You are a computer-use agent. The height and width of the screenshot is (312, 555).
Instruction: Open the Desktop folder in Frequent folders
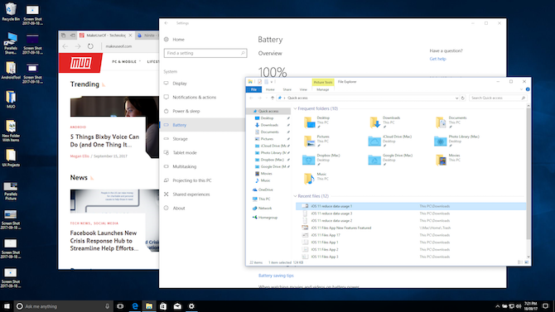pyautogui.click(x=316, y=122)
